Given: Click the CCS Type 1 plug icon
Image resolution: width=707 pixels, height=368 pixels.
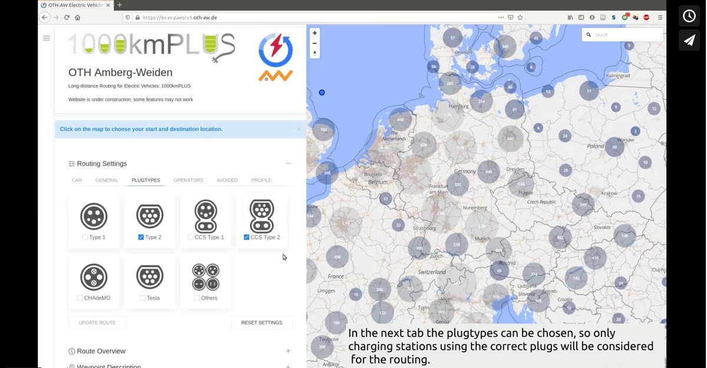Looking at the screenshot, I should 206,216.
